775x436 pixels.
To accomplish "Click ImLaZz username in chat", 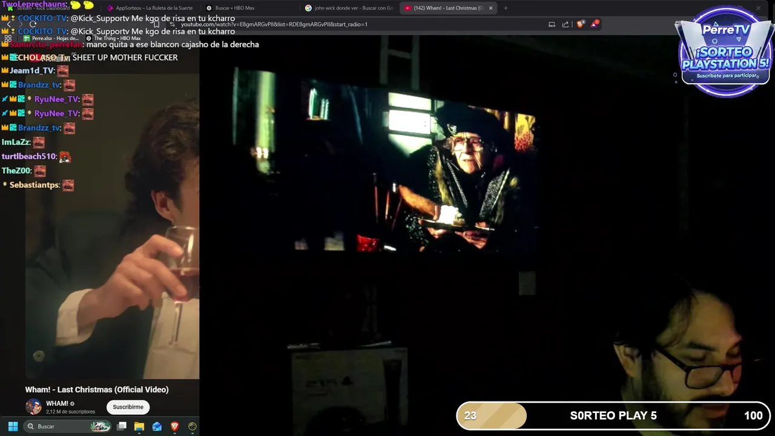I will 16,142.
